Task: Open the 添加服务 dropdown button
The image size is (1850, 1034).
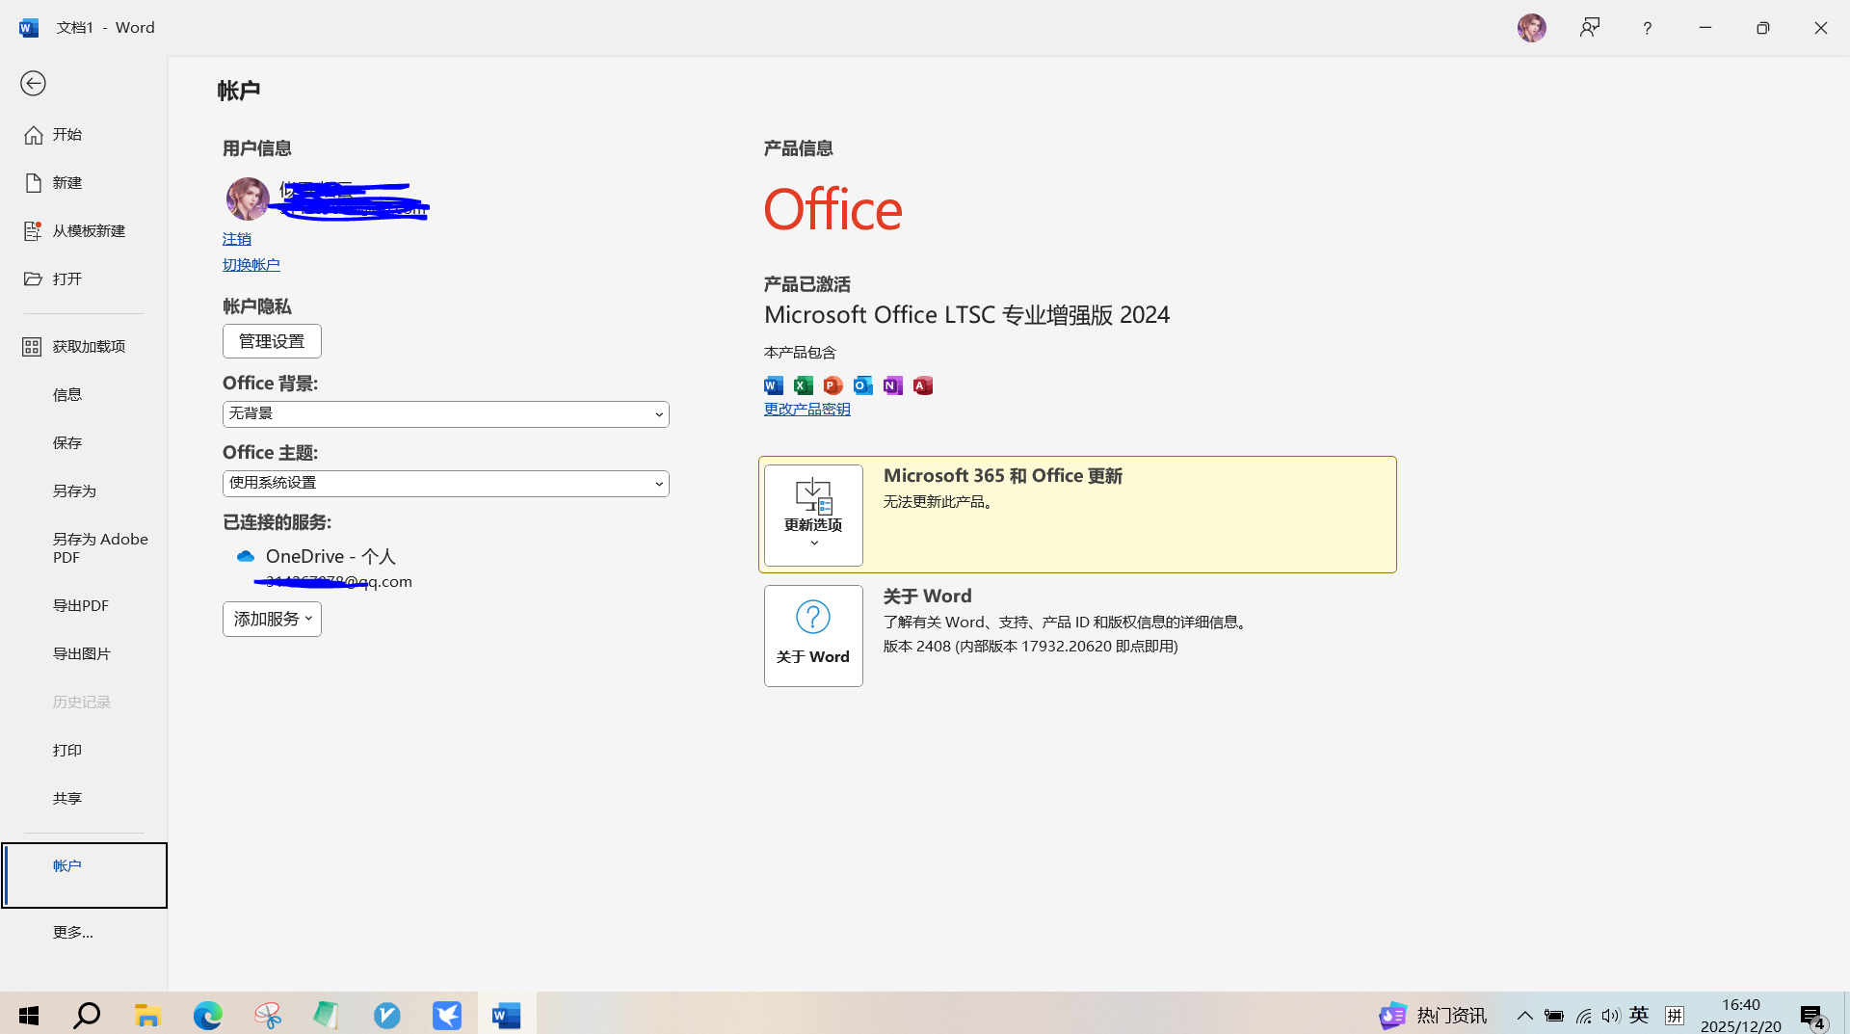Action: coord(272,619)
